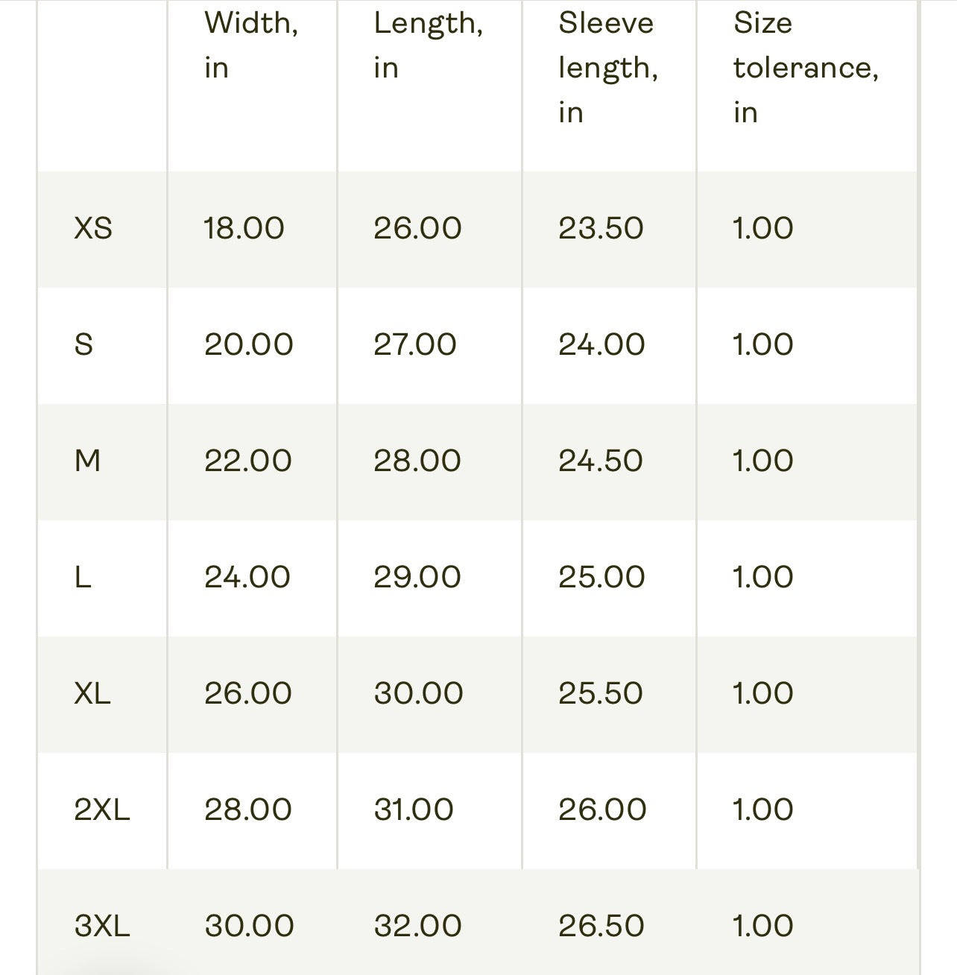Click the 1.00 size tolerance for XS
The width and height of the screenshot is (957, 975).
click(762, 228)
